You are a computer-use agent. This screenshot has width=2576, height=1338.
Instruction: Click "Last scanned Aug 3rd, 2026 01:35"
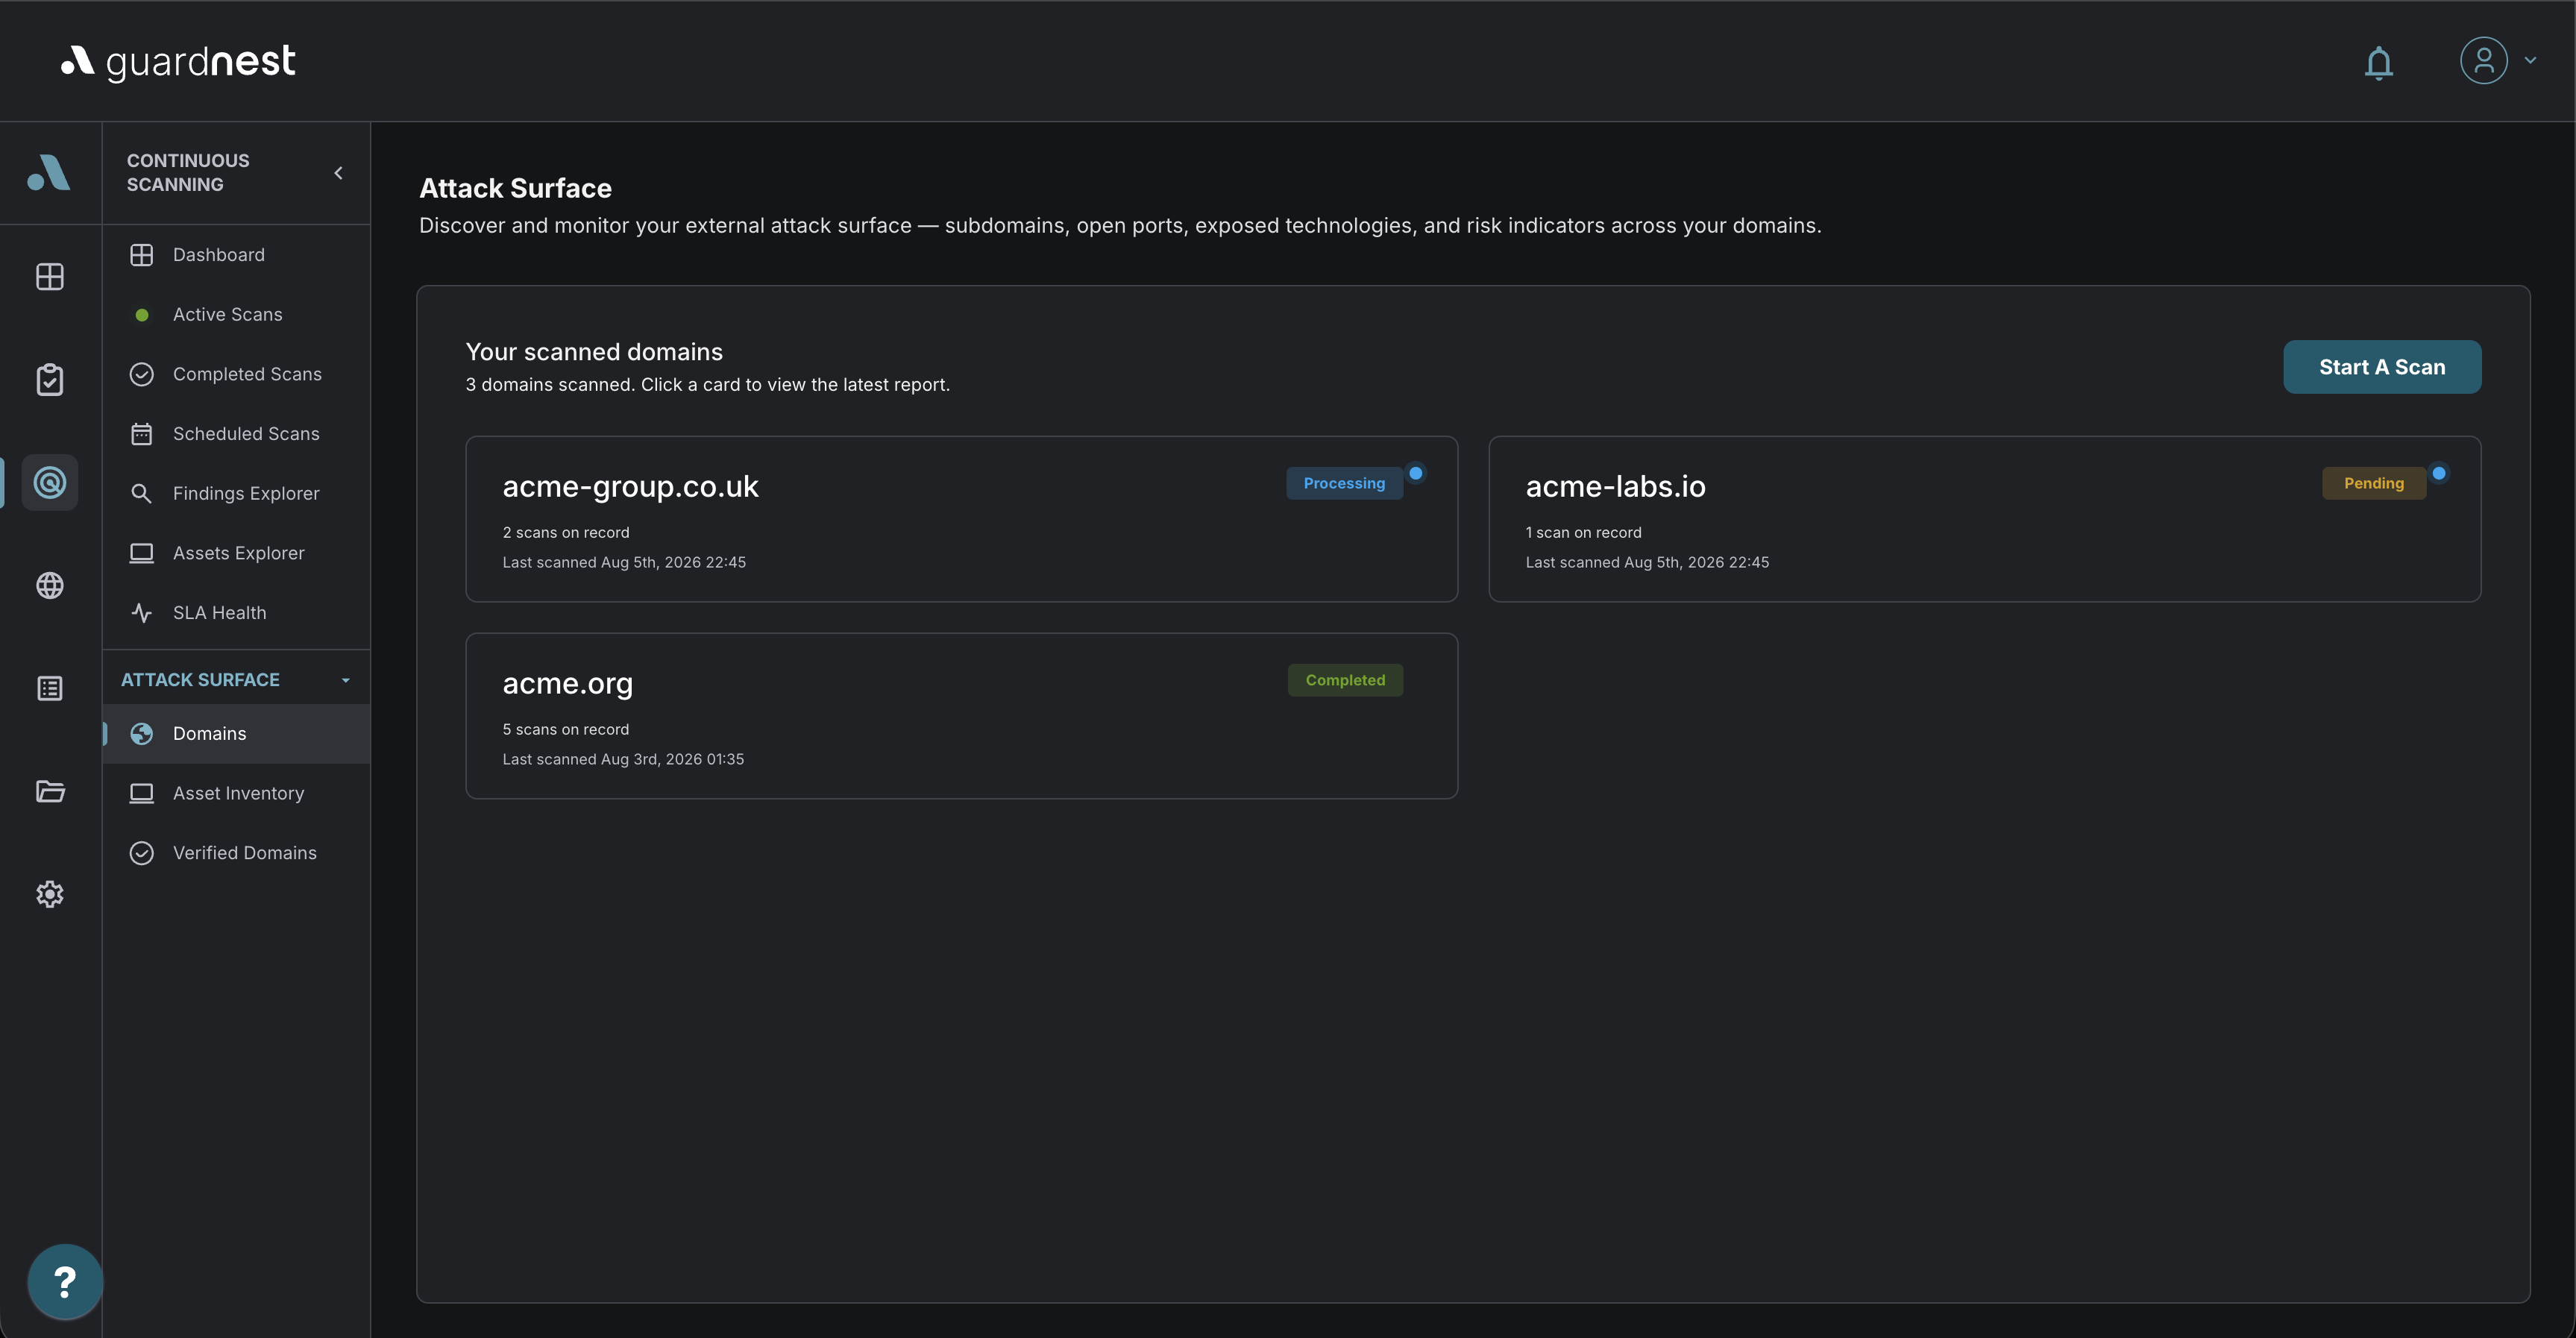click(623, 760)
